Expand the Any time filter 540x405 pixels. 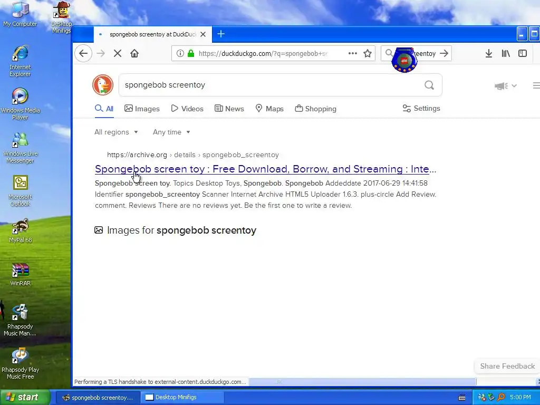point(171,132)
